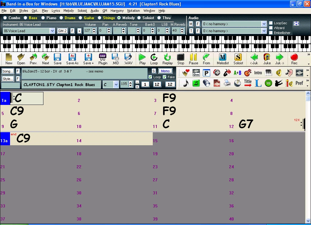Select the Piano part radio button
311x225 pixels.
pos(43,18)
